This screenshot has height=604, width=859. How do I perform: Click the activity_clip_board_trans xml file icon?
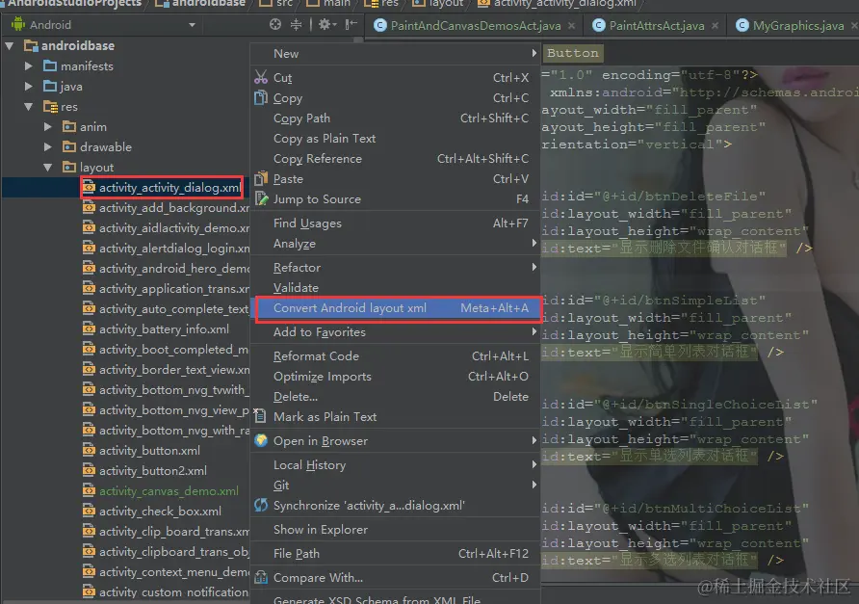pyautogui.click(x=89, y=532)
